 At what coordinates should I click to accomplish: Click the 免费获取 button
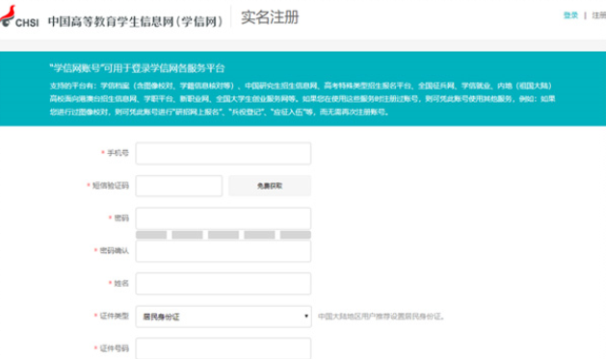pos(270,186)
